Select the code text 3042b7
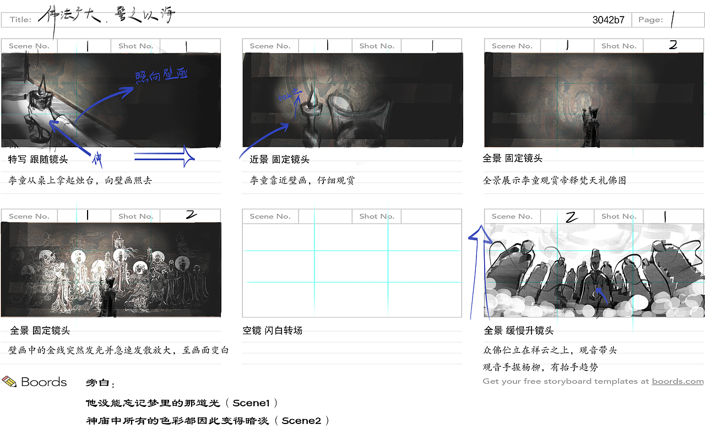This screenshot has height=440, width=705. tap(609, 20)
